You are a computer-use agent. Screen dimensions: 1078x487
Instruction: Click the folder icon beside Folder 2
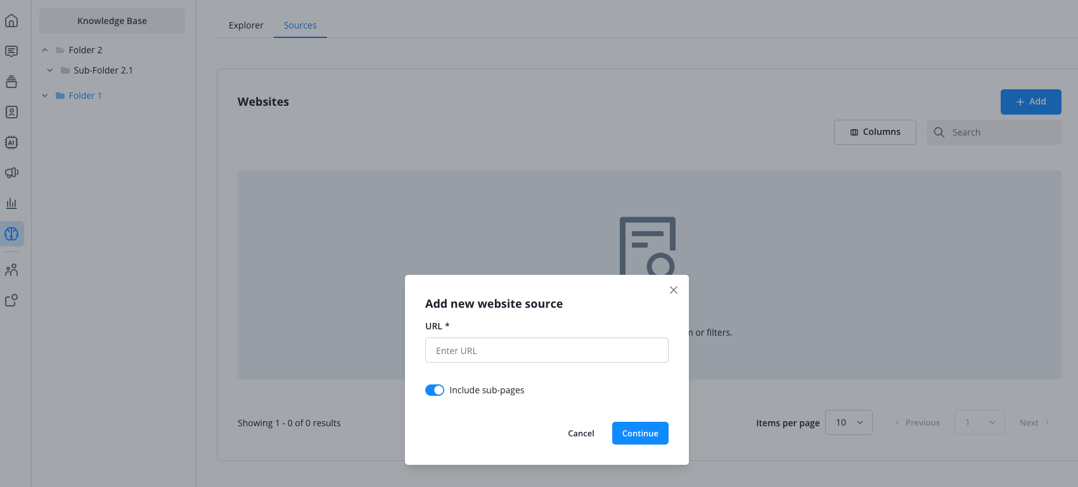click(60, 50)
